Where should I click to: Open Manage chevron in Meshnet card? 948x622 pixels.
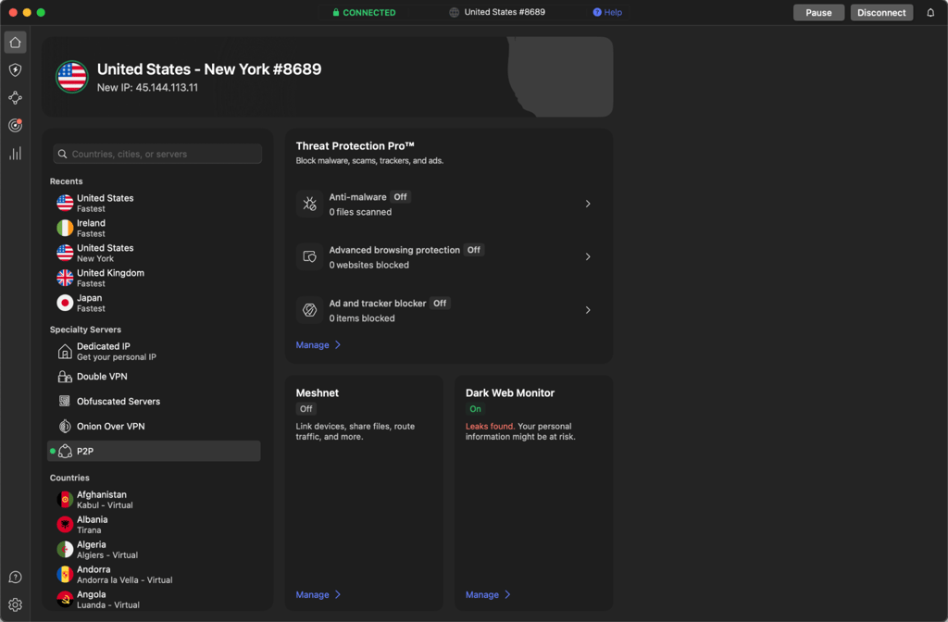point(338,595)
